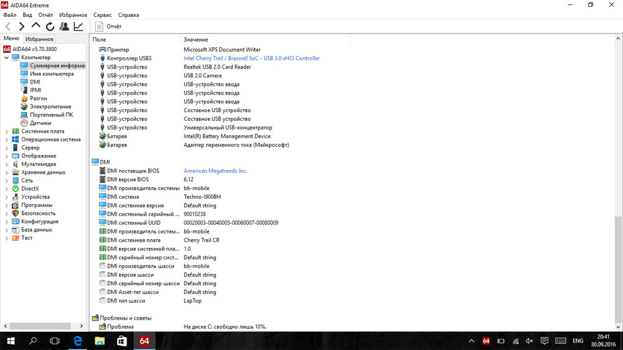Image resolution: width=623 pixels, height=350 pixels.
Task: Select the IPMI tree item
Action: (31, 90)
